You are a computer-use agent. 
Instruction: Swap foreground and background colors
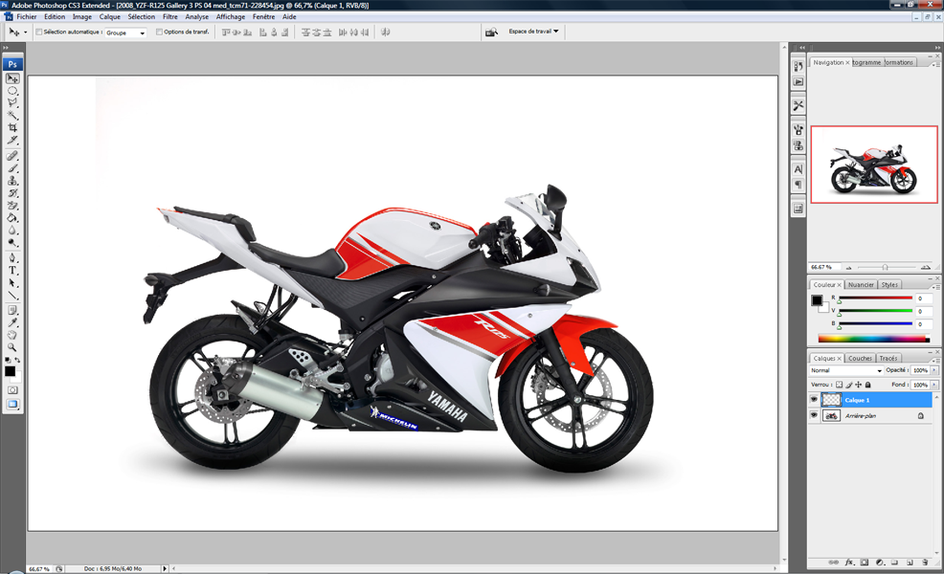(x=17, y=360)
